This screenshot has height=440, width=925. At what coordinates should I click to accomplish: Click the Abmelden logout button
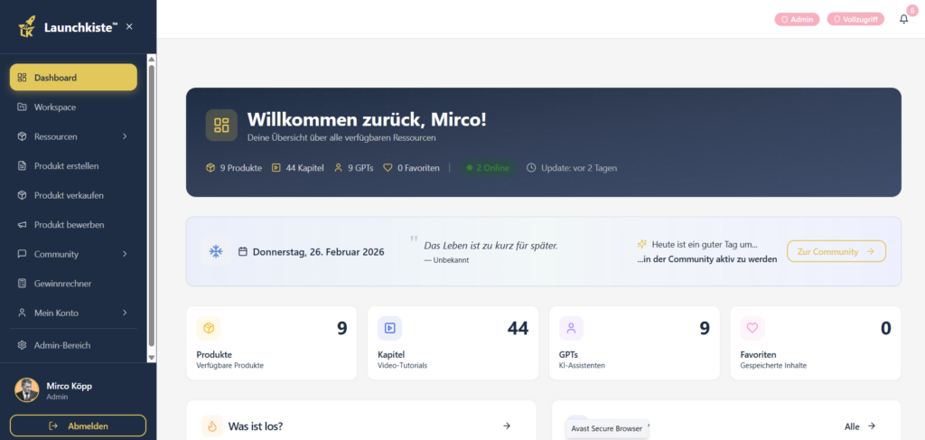[78, 426]
